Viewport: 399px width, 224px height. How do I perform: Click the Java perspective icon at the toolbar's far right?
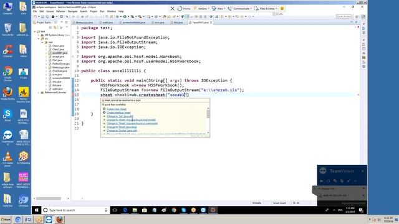(363, 17)
